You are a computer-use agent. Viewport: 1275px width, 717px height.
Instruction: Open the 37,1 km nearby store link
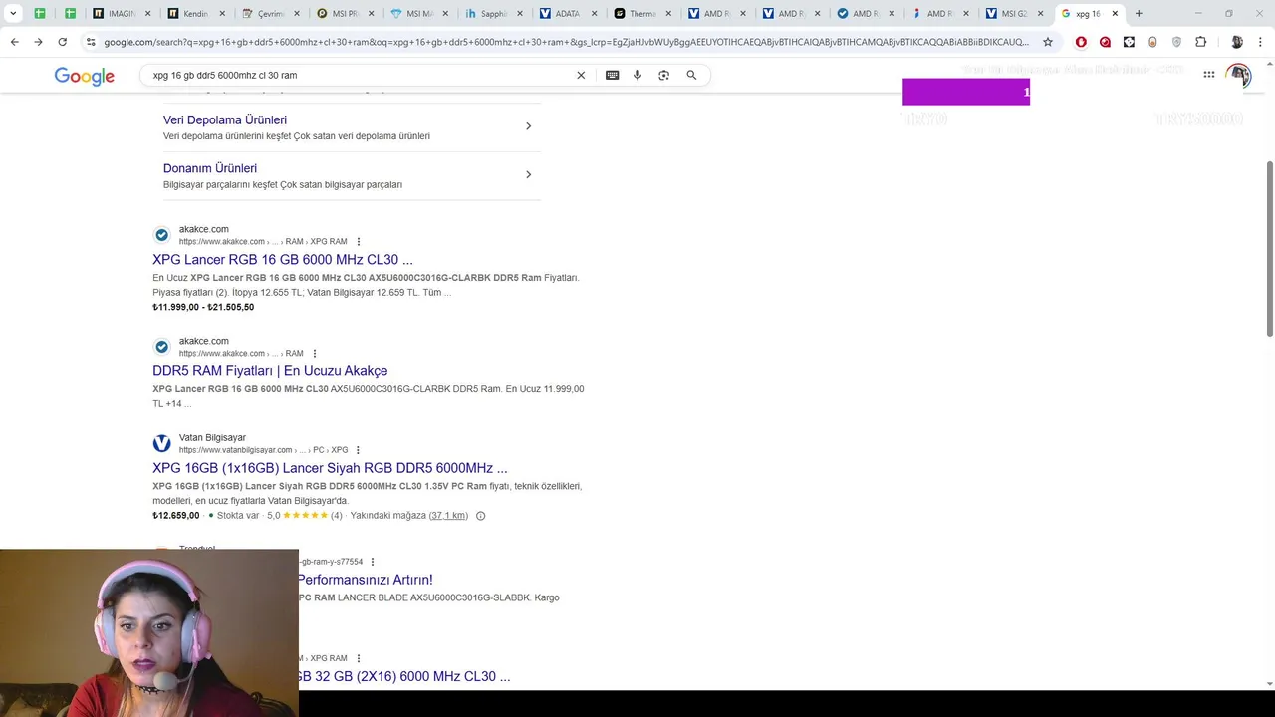[x=448, y=516]
